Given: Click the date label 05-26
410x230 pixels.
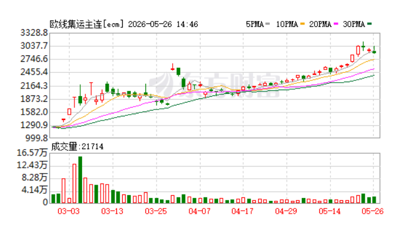Looking at the screenshot, I should 373,211.
